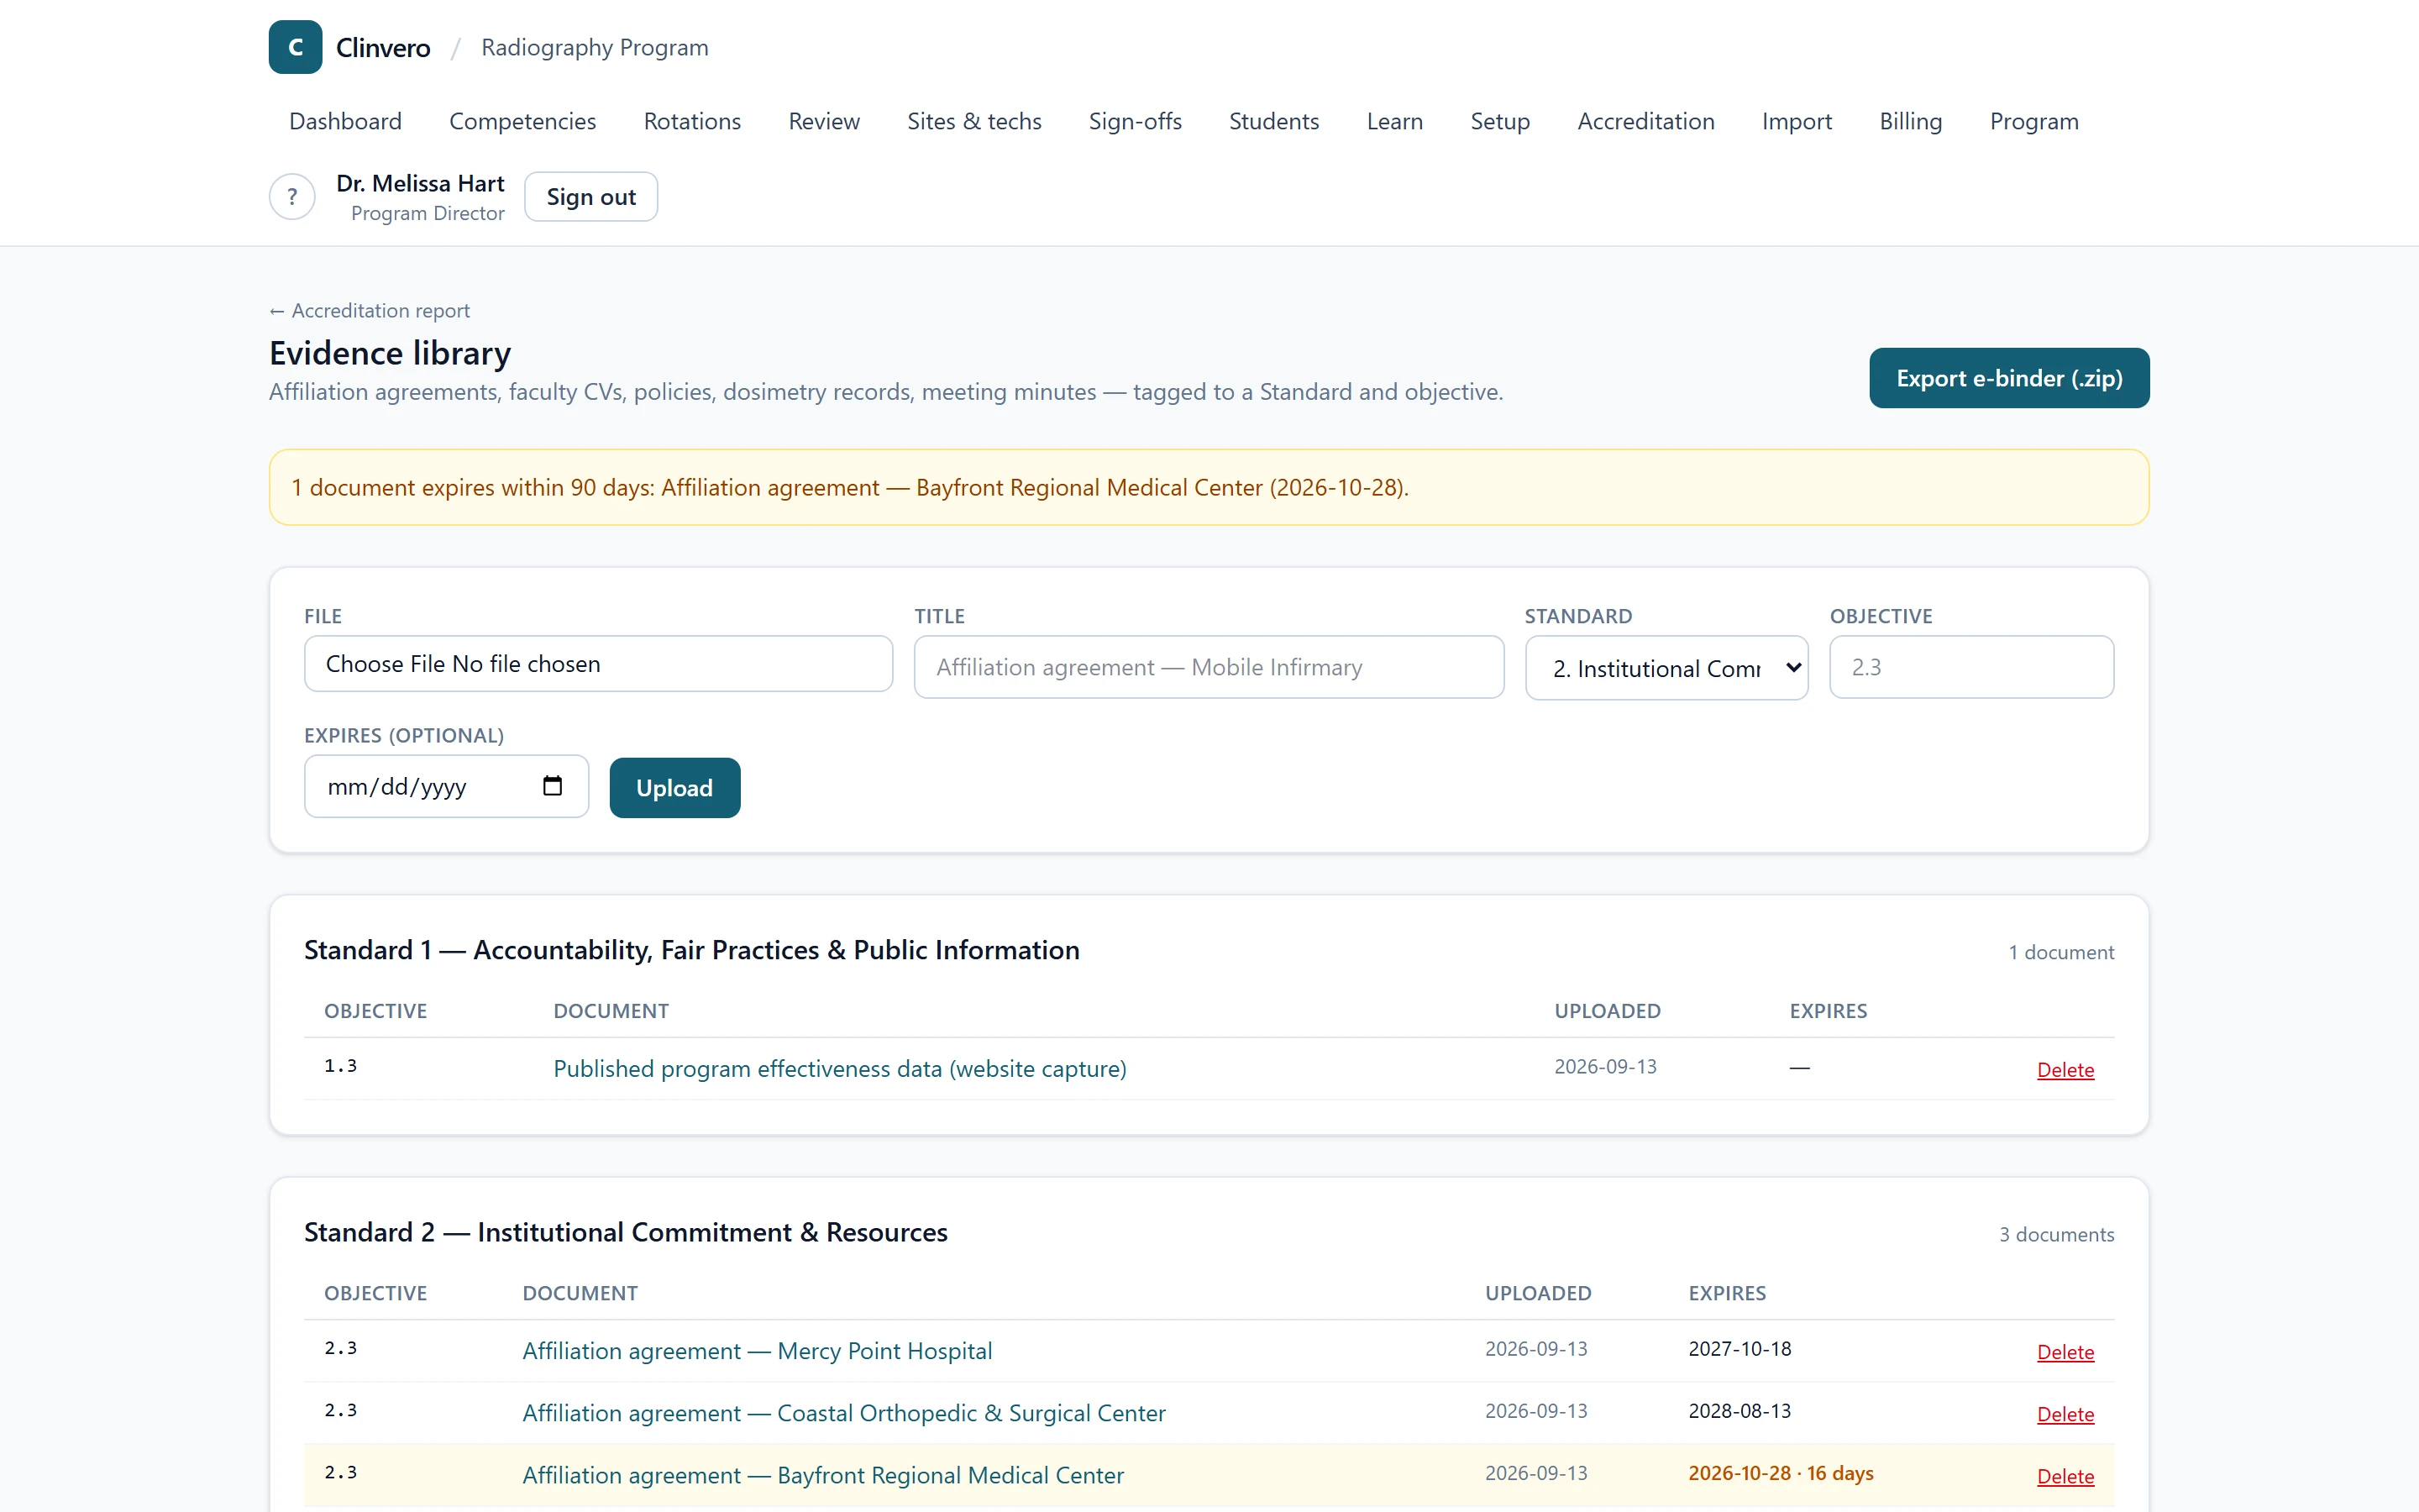Open the Dashboard nav item

[345, 121]
